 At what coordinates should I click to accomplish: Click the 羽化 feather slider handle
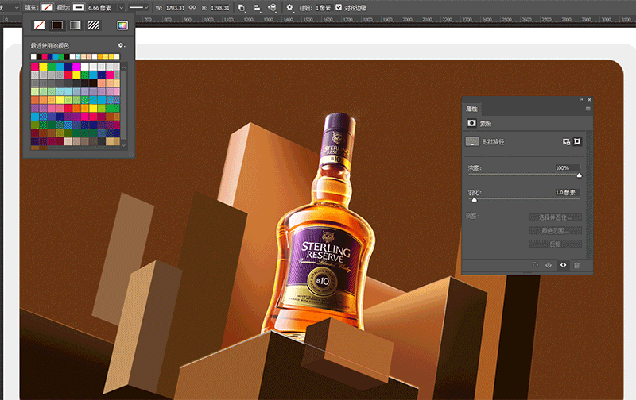click(x=474, y=199)
